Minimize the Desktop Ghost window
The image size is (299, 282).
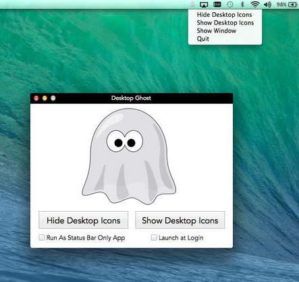point(45,98)
